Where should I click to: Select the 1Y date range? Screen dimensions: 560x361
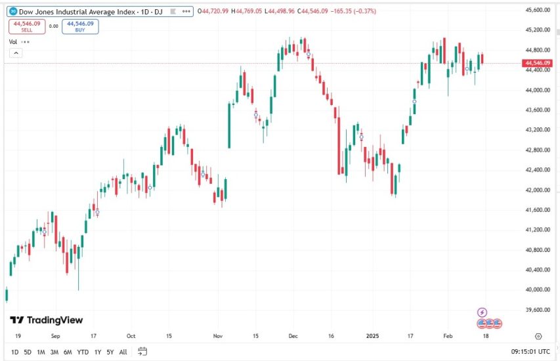(98, 352)
